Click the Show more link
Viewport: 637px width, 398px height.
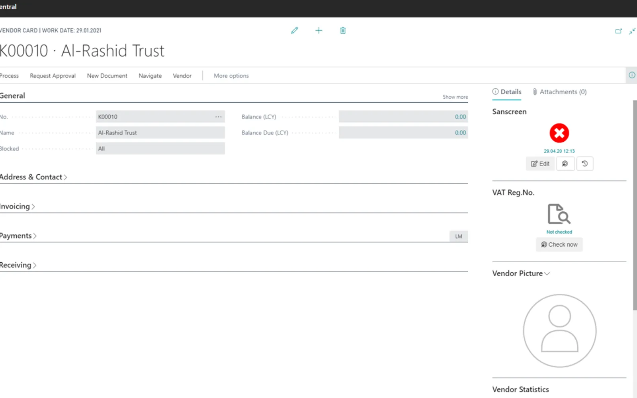tap(455, 97)
